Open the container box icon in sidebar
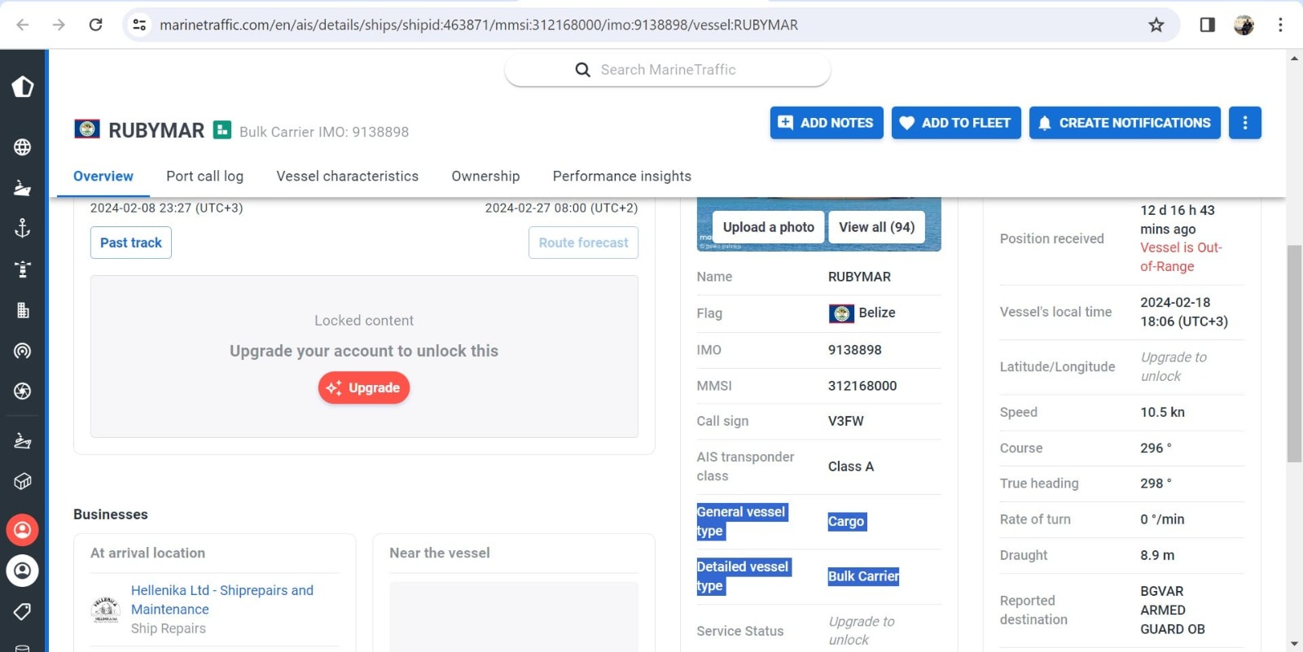1303x652 pixels. pos(23,482)
